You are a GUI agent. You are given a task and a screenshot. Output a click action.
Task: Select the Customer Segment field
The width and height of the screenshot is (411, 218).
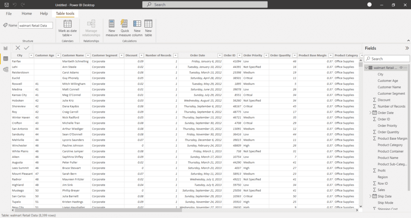[391, 94]
